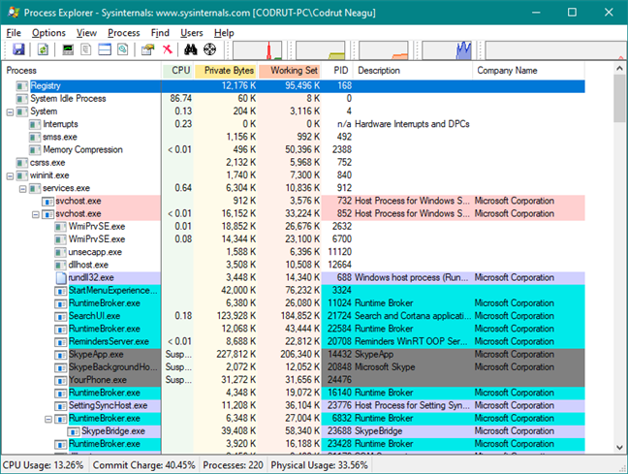Open the File menu
The image size is (628, 474).
[14, 33]
